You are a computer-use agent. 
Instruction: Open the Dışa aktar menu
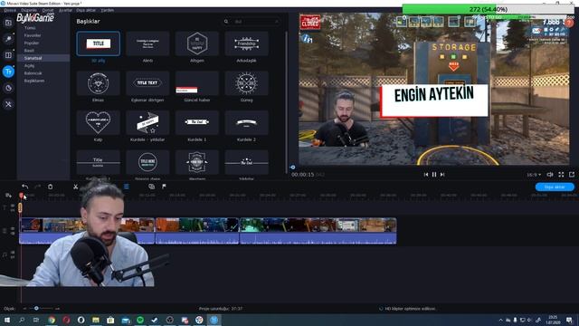click(x=86, y=10)
